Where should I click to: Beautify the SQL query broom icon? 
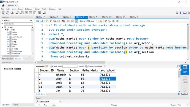coord(106,21)
